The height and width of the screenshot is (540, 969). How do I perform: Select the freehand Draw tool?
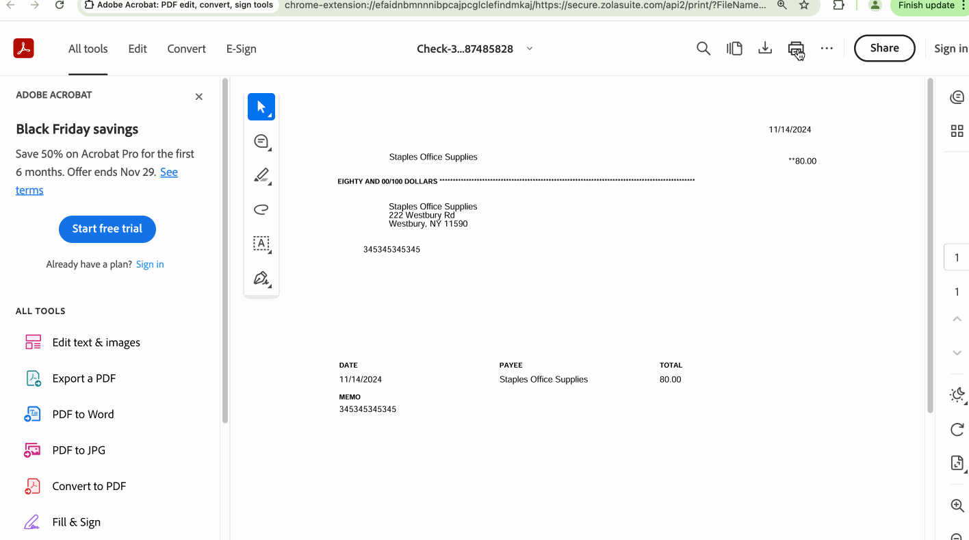[261, 209]
